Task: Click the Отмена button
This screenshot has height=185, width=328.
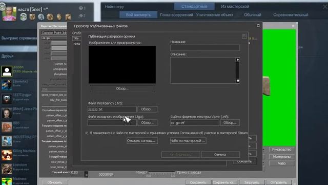Action: (220, 155)
